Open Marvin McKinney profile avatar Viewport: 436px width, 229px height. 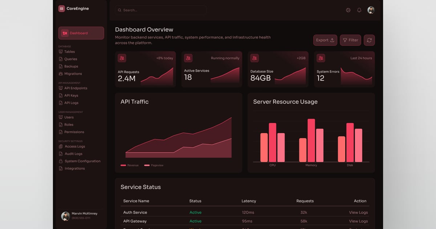pos(65,216)
